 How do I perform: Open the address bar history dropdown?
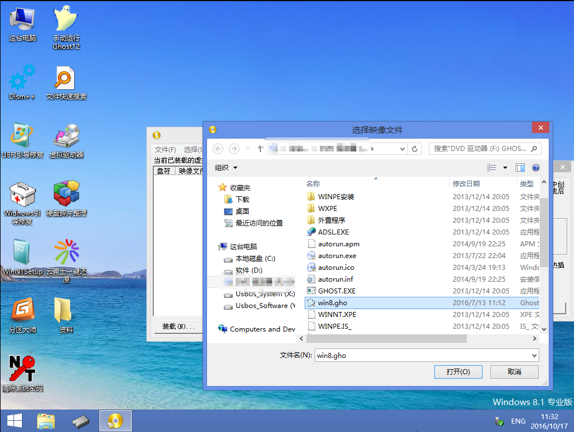pyautogui.click(x=402, y=149)
